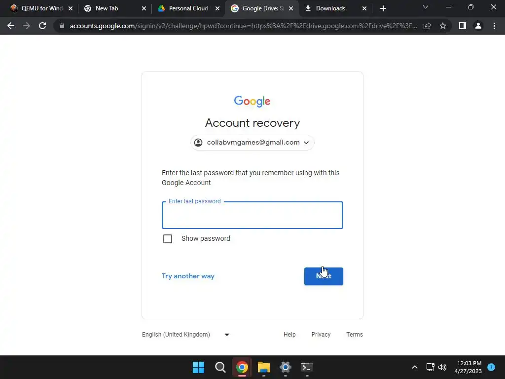Open the Settings gear in the taskbar

pyautogui.click(x=286, y=367)
